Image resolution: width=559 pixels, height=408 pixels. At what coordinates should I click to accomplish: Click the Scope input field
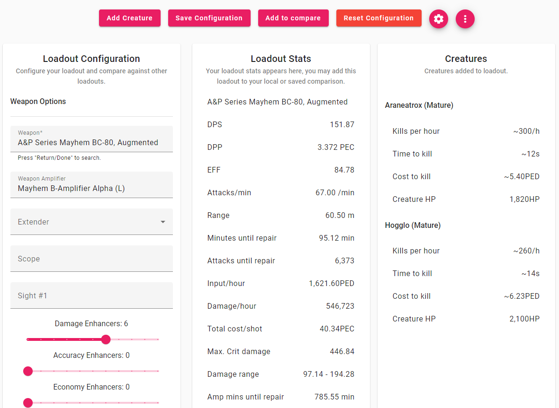[x=91, y=259]
